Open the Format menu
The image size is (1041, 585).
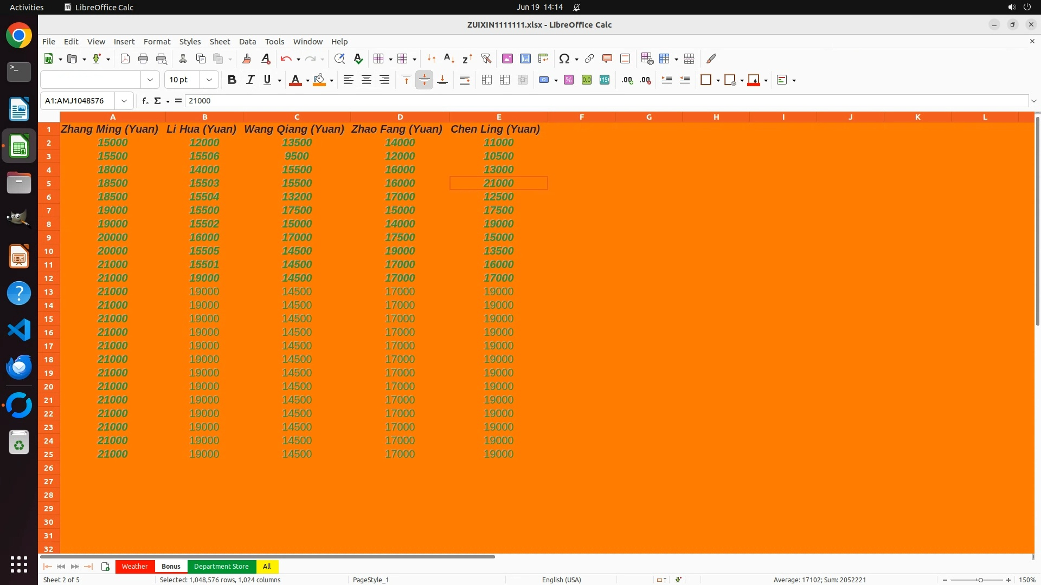pos(157,42)
